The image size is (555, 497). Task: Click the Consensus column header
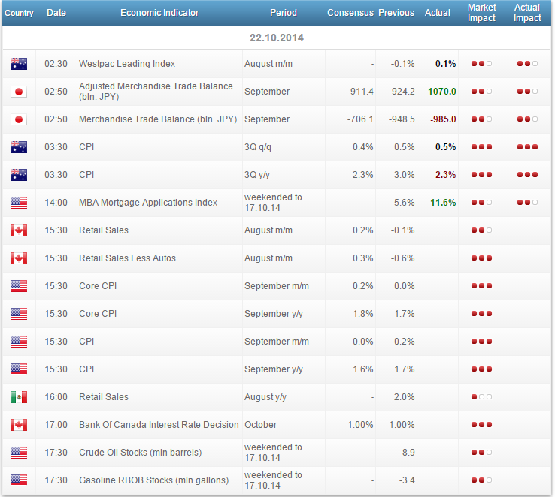click(349, 13)
